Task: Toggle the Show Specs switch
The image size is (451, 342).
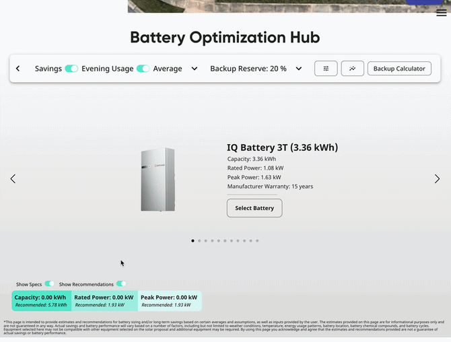Action: (49, 283)
